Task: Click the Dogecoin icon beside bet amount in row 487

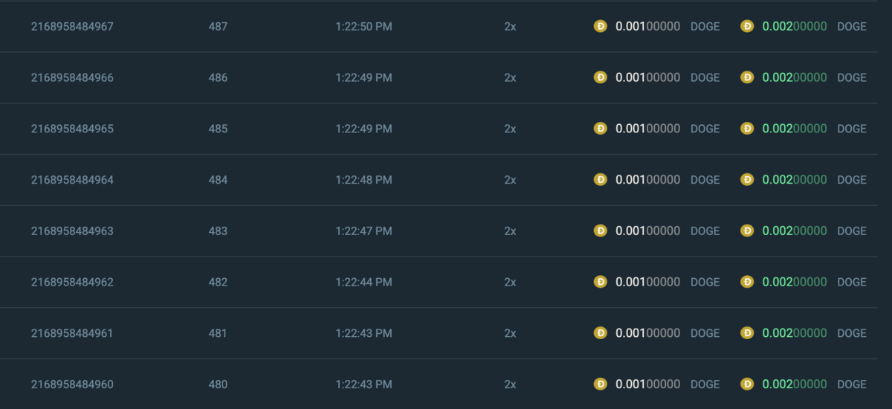Action: coord(601,26)
